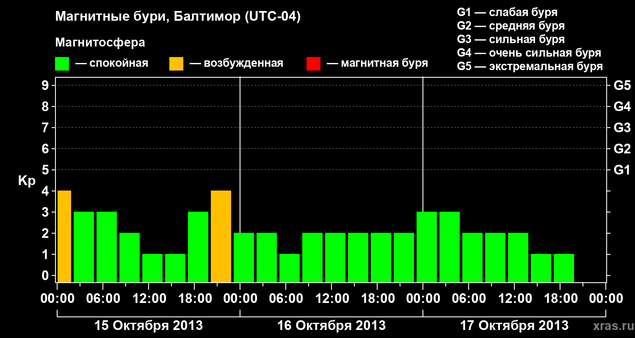This screenshot has width=635, height=338.
Task: Click the first orange bar on 15 October
Action: 64,236
